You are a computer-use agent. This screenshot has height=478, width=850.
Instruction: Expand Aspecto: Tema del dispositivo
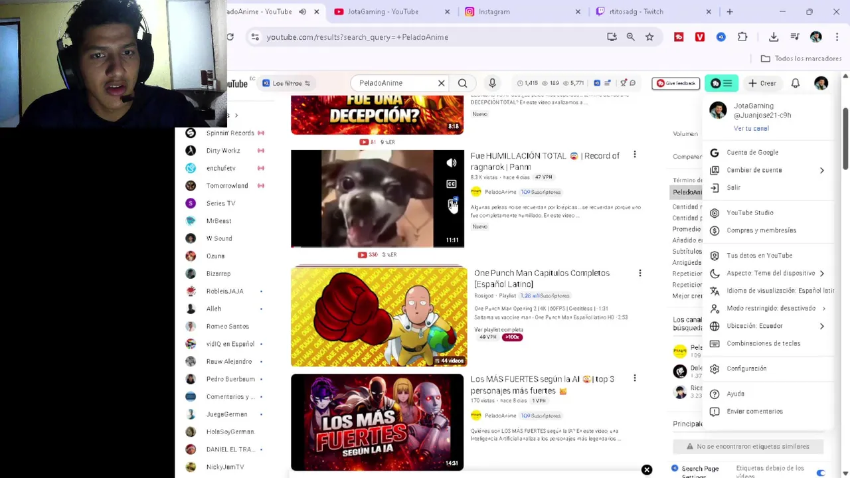click(768, 273)
